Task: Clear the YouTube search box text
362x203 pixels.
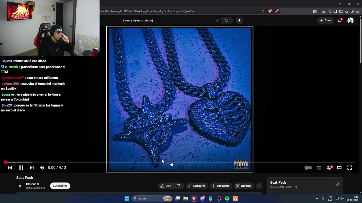Action: pos(218,20)
